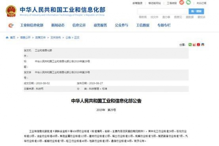The height and width of the screenshot is (146, 219).
Task: Open the 工信数据 nav menu
Action: (x=143, y=25)
